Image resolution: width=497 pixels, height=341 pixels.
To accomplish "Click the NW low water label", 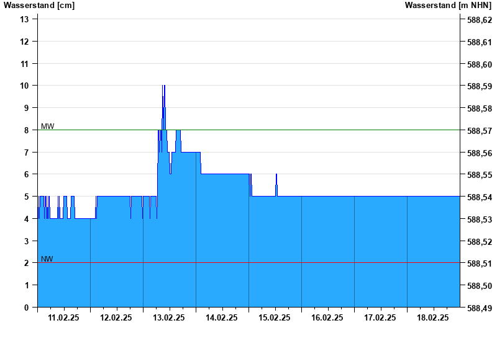I will [47, 259].
